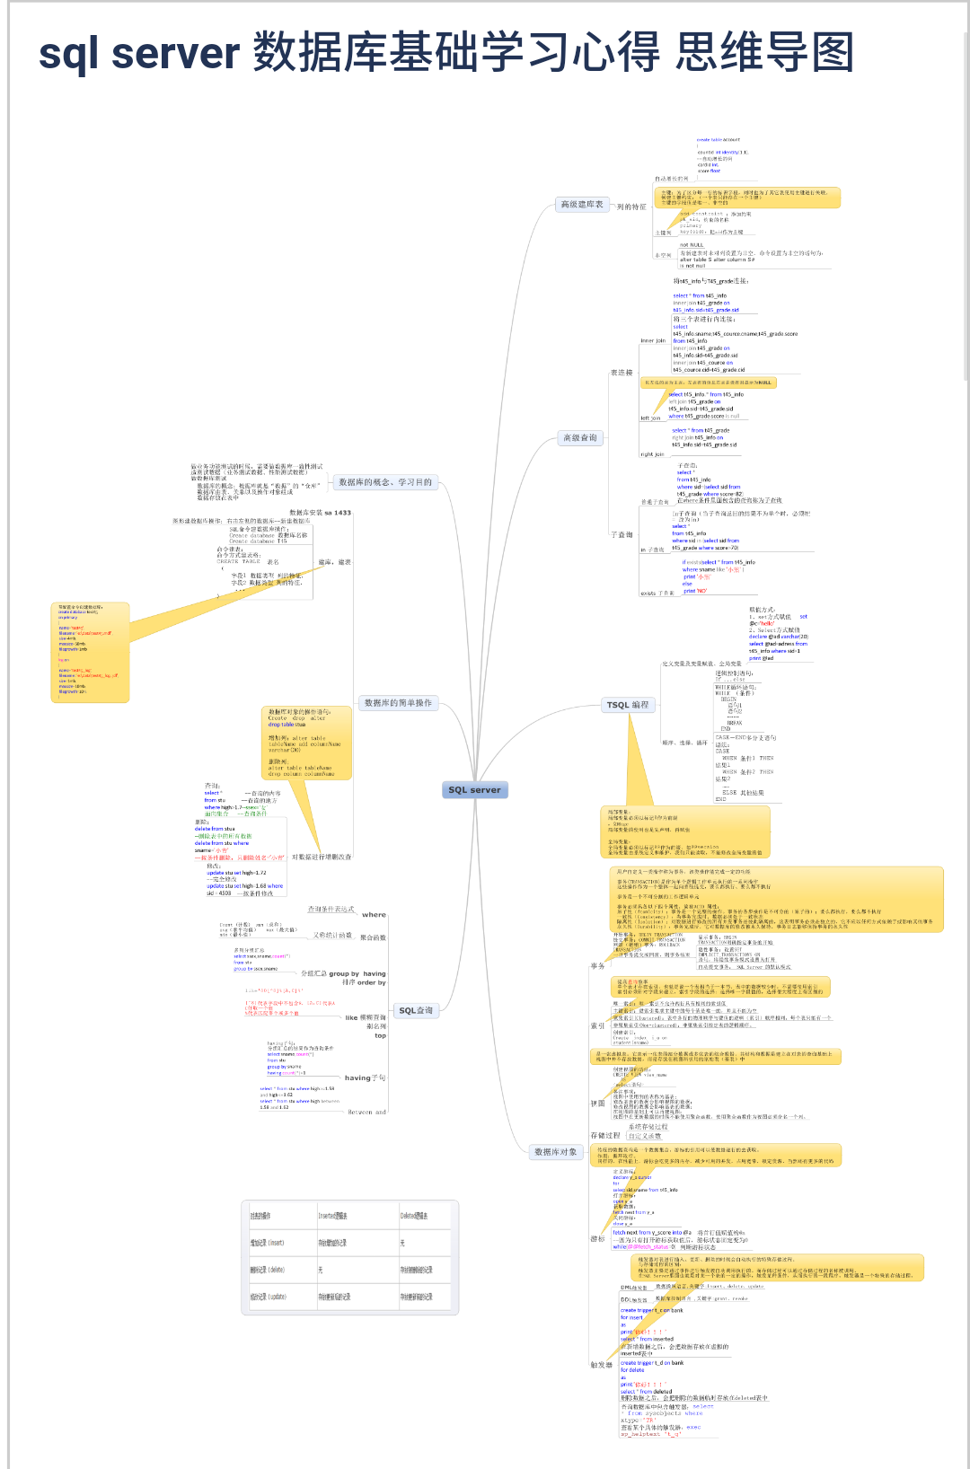Select the "系统存储过程" item
Screen dimensions: 970x1469
(648, 1126)
